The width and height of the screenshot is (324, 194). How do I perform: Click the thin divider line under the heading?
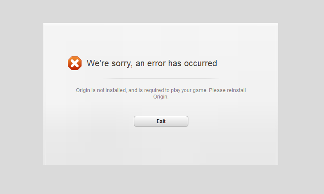[161, 78]
